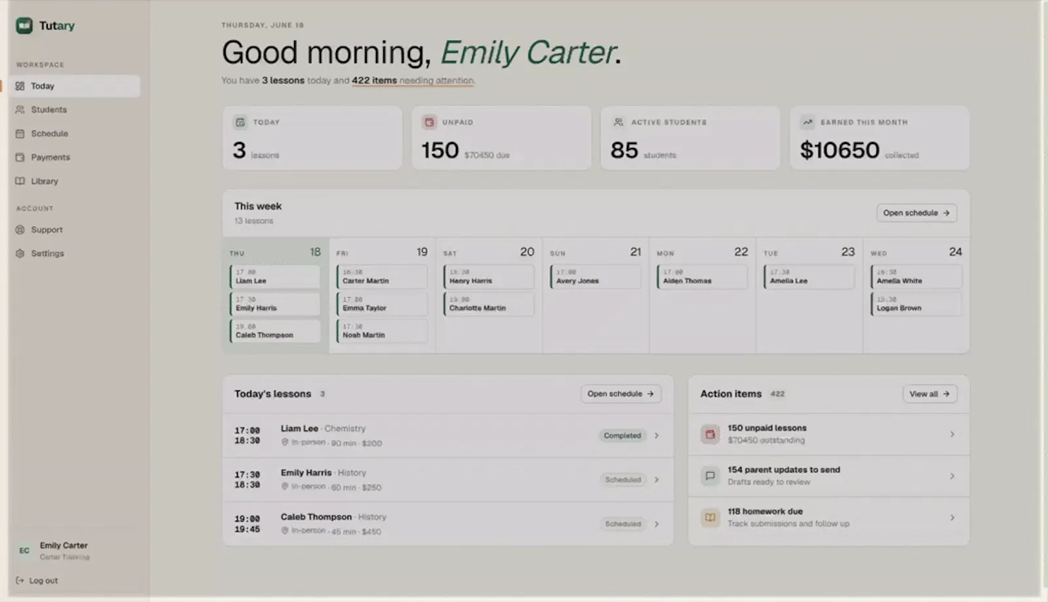The height and width of the screenshot is (602, 1048).
Task: Open Emily Harris lesson on Thursday 18
Action: pos(275,304)
